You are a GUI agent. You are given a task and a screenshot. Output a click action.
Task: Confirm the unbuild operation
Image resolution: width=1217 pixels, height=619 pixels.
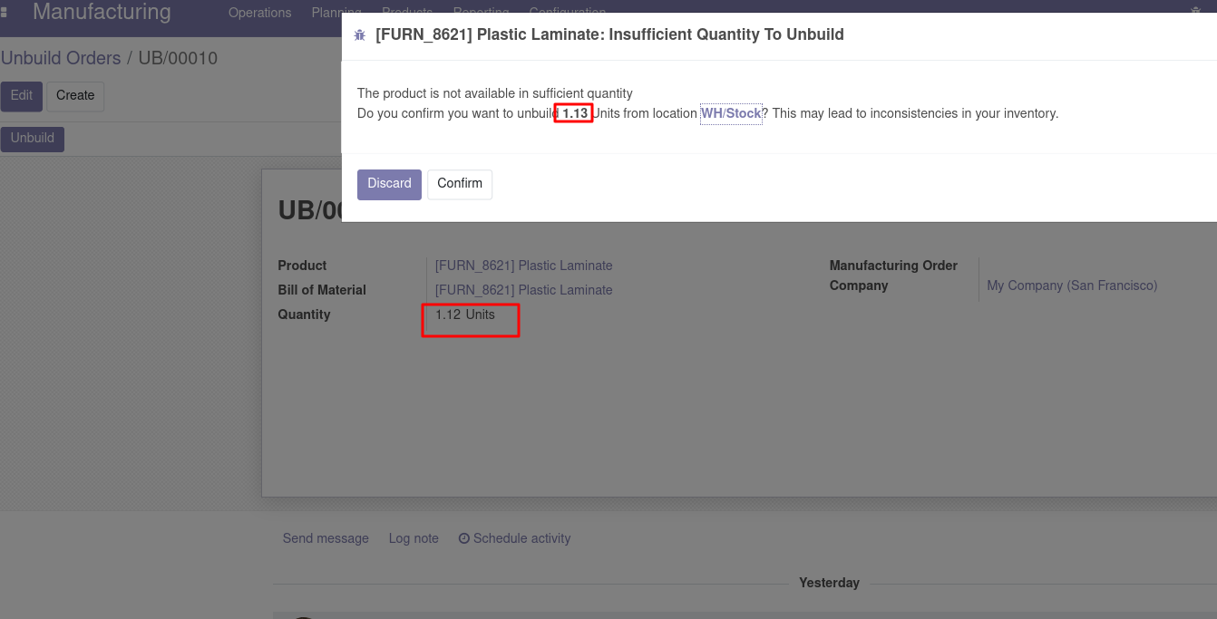(x=459, y=184)
